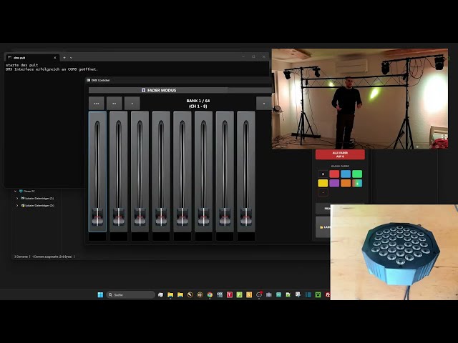Select Lokaler Datenträger (D:) in the tree
This screenshot has width=458, height=343.
39,206
